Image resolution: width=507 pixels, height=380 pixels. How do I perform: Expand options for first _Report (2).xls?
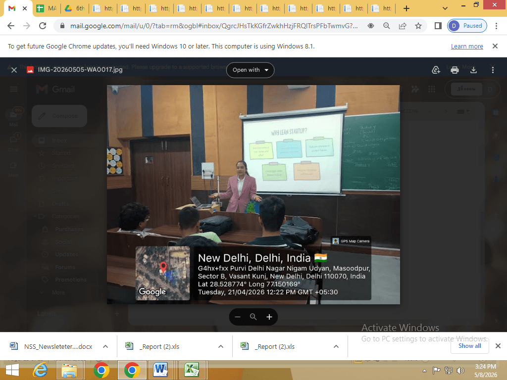221,346
